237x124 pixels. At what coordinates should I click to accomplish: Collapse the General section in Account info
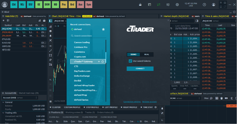coord(3,102)
